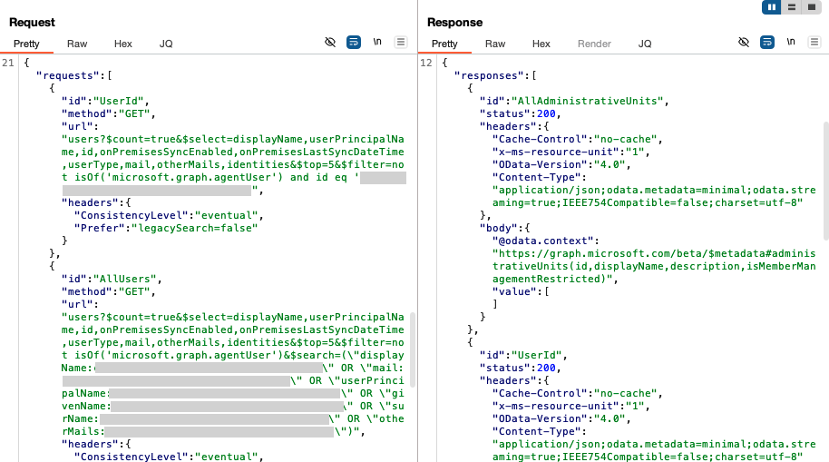Click the Request panel vertical scrollbar

(413, 349)
